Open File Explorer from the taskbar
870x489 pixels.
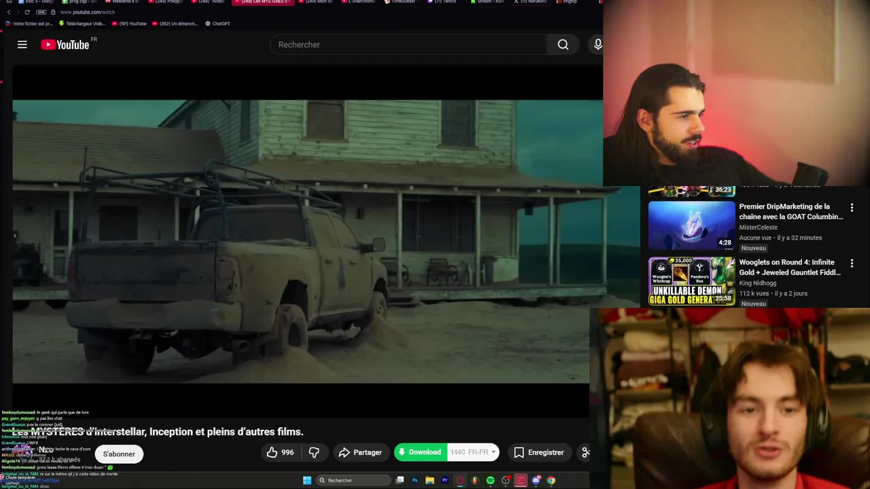click(x=430, y=480)
